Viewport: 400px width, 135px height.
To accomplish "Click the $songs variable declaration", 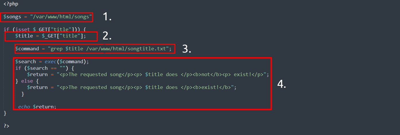I will point(48,17).
